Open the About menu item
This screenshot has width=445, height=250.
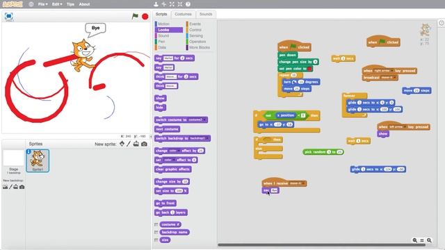click(84, 4)
